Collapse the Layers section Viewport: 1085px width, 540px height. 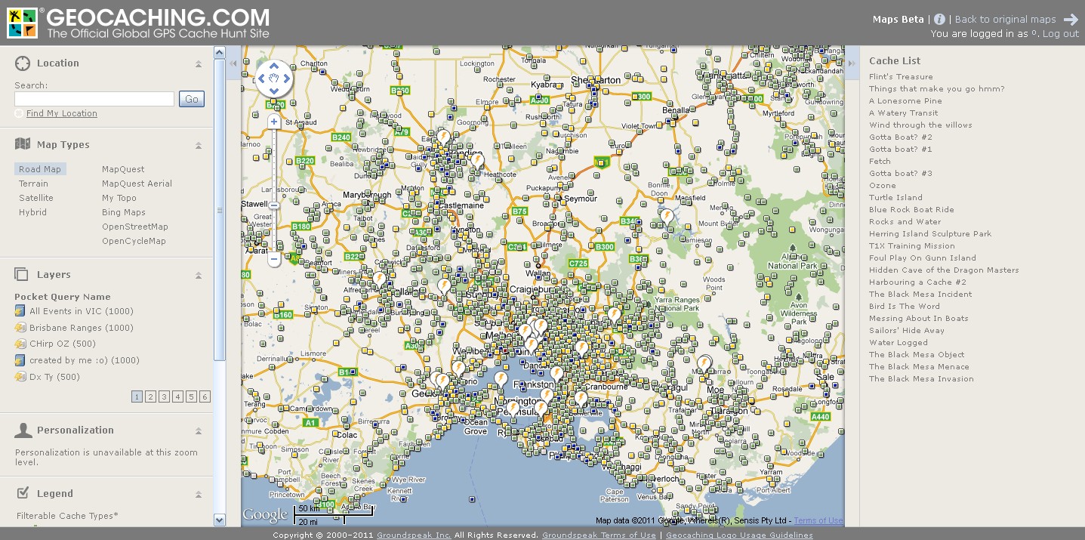click(x=199, y=275)
